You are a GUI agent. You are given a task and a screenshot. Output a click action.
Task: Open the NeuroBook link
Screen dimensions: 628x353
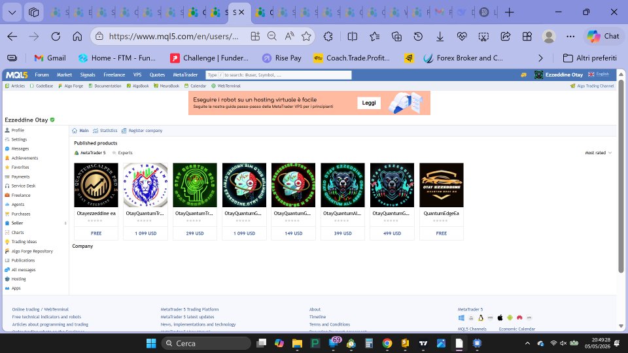pos(167,86)
